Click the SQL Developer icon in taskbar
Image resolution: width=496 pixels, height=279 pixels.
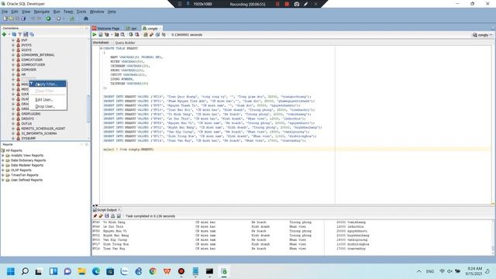click(x=224, y=271)
